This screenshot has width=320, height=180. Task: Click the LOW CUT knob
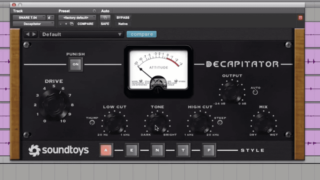click(115, 123)
